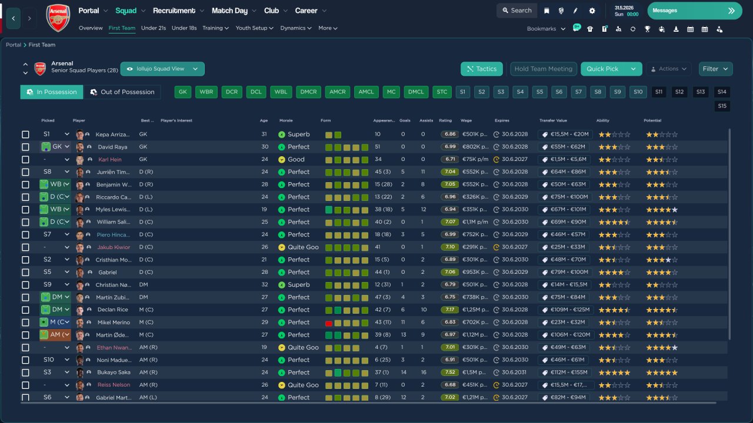Open the trophy competitions bookmark icon
Viewport: 753px width, 423px height.
647,29
